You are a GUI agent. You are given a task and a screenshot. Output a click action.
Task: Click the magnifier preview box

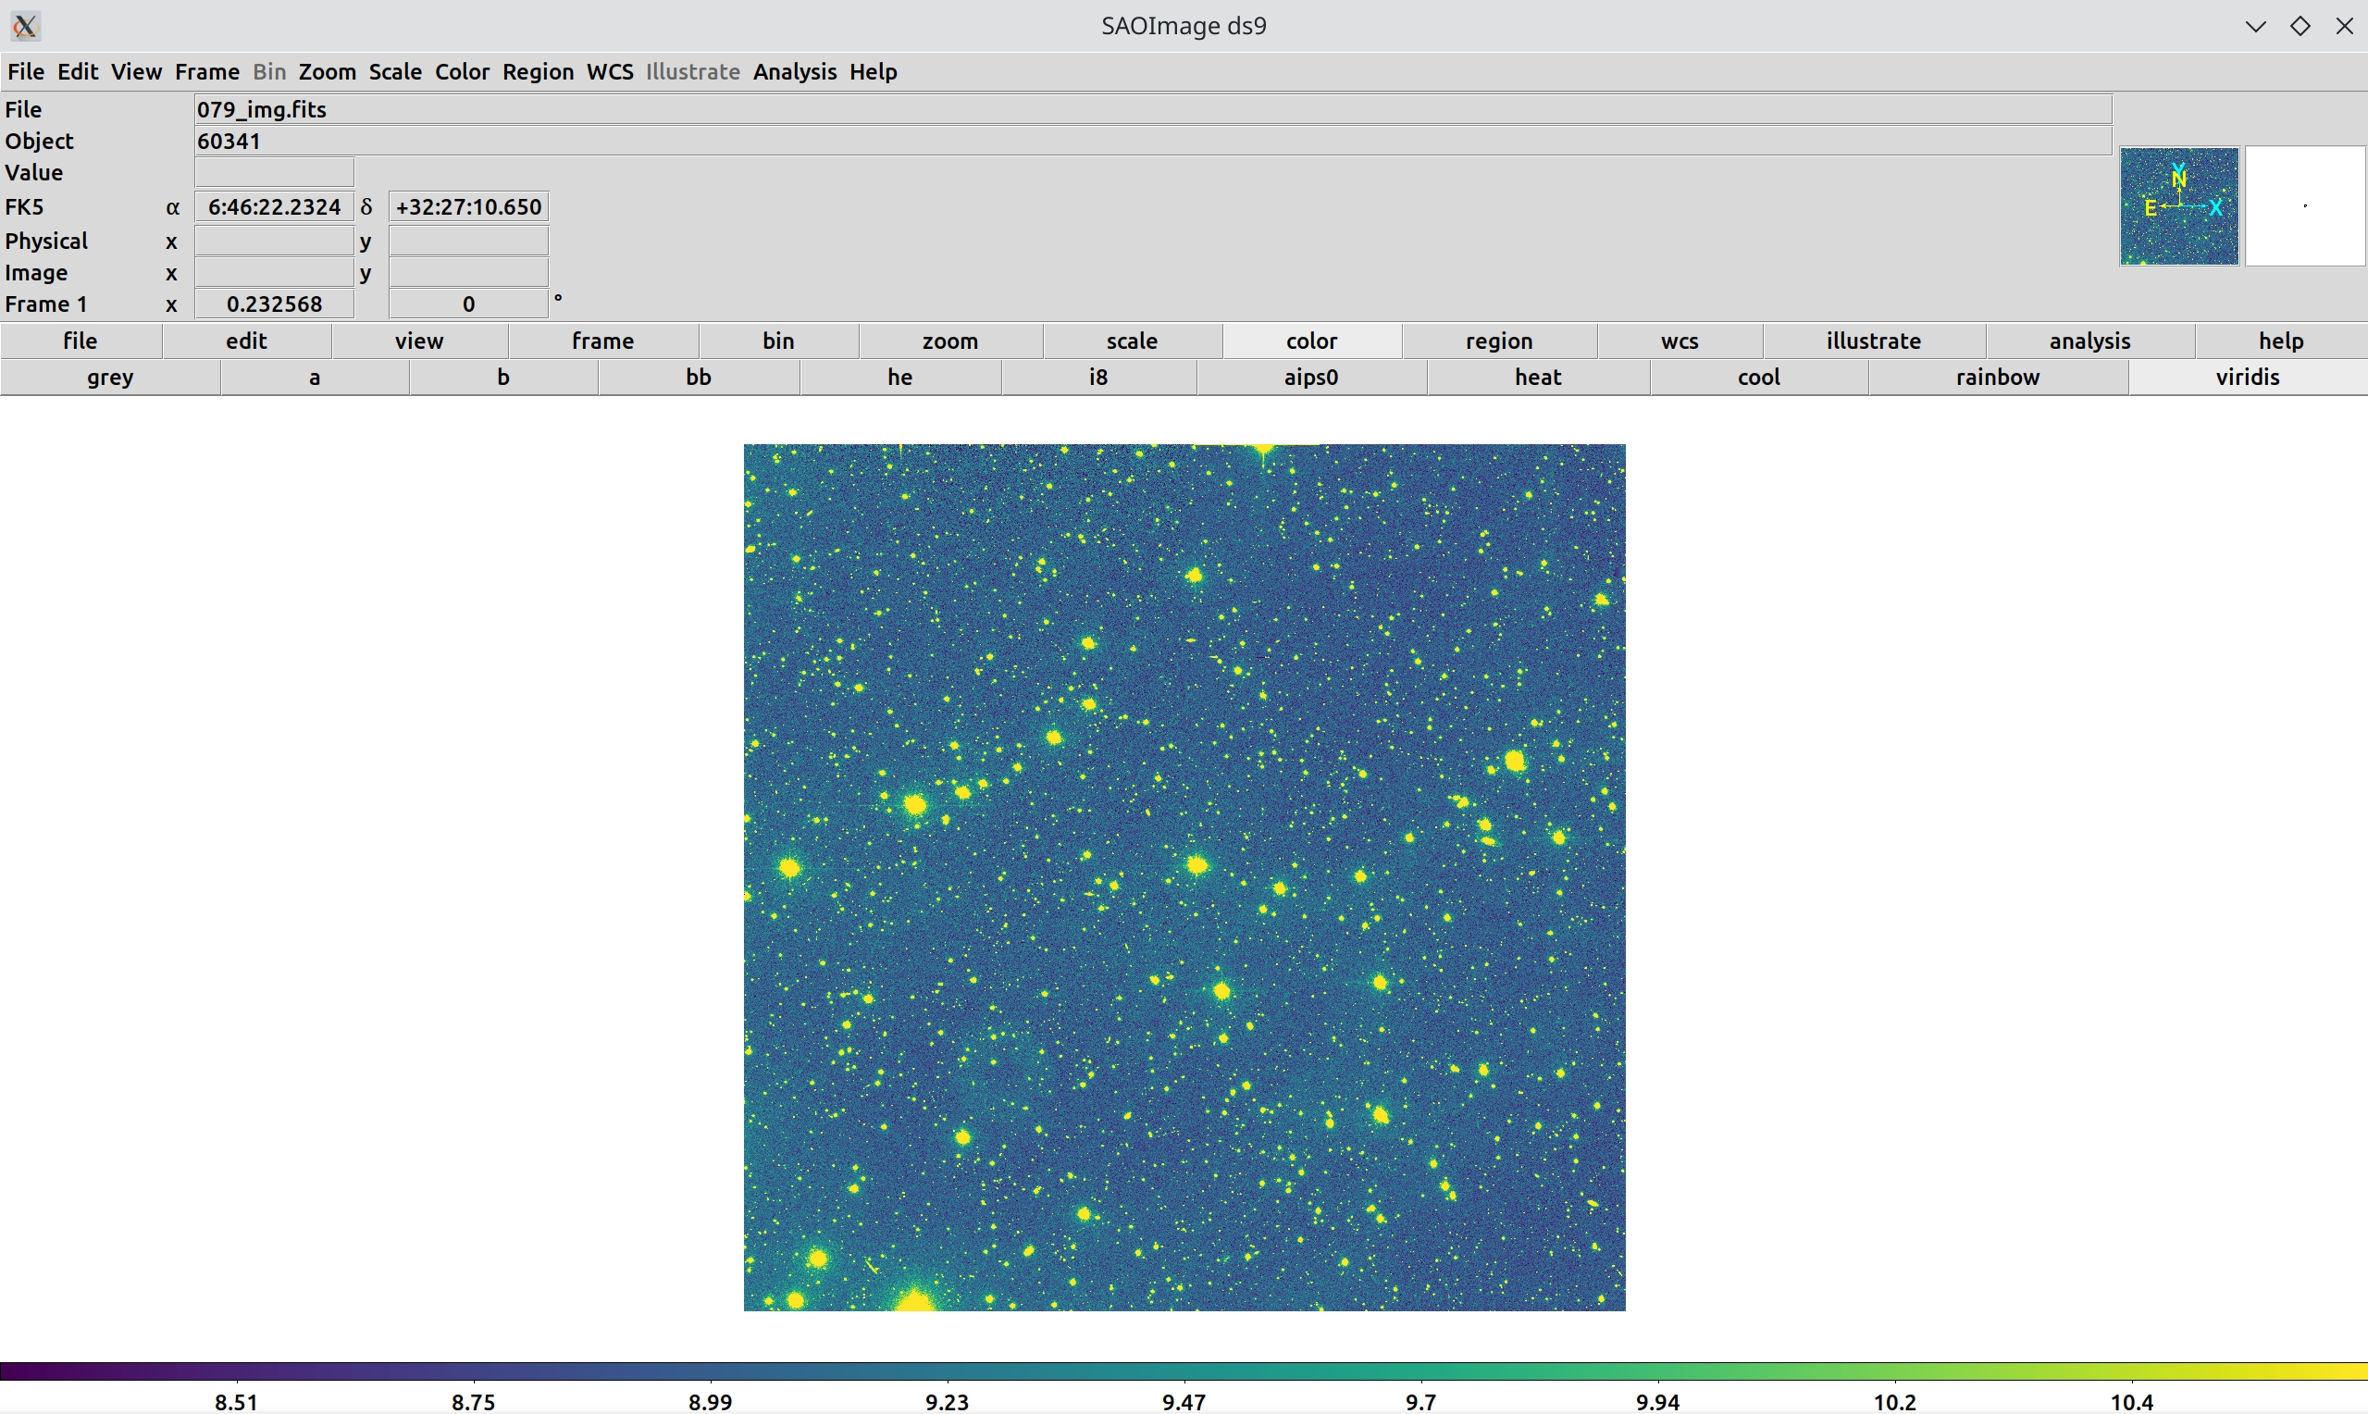[x=2304, y=205]
